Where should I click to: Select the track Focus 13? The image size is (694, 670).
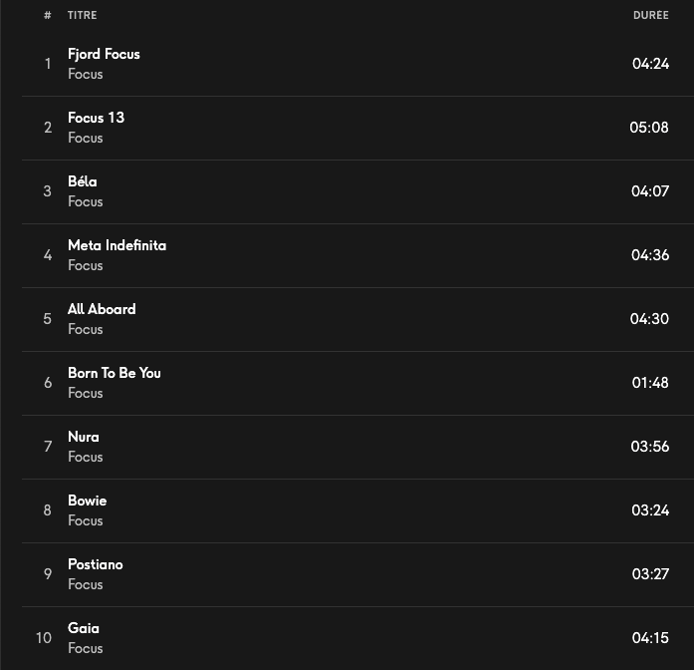coord(96,118)
